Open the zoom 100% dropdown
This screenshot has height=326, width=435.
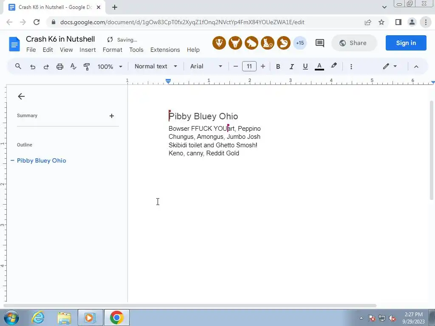point(110,67)
